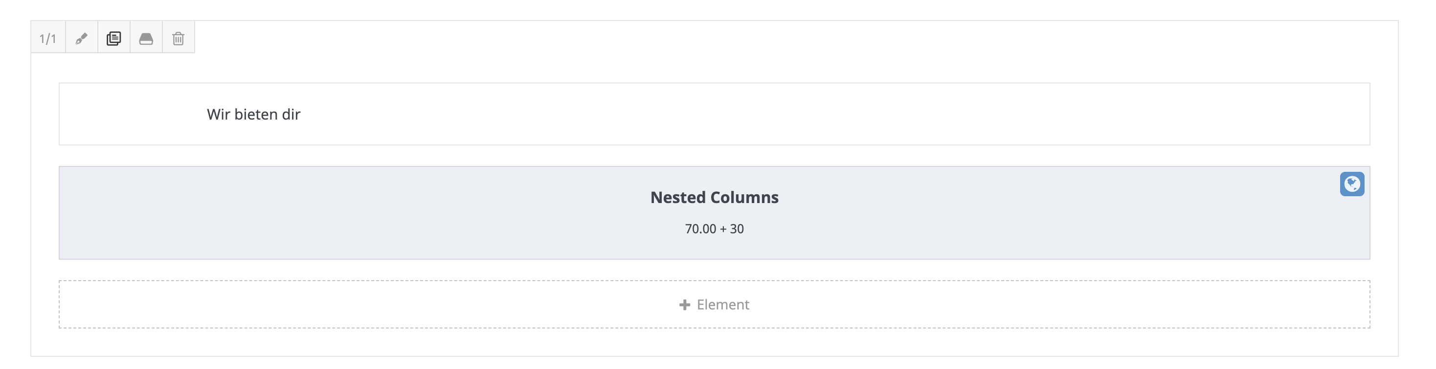1436x369 pixels.
Task: Hit the trash can toolbar button
Action: 179,39
